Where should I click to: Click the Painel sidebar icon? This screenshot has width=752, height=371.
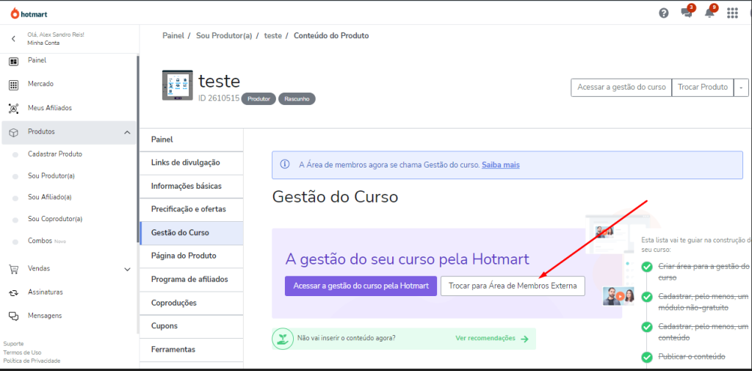(13, 62)
